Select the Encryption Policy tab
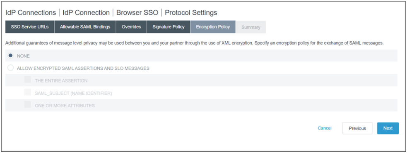Viewport: 407px width, 153px height. tap(213, 27)
